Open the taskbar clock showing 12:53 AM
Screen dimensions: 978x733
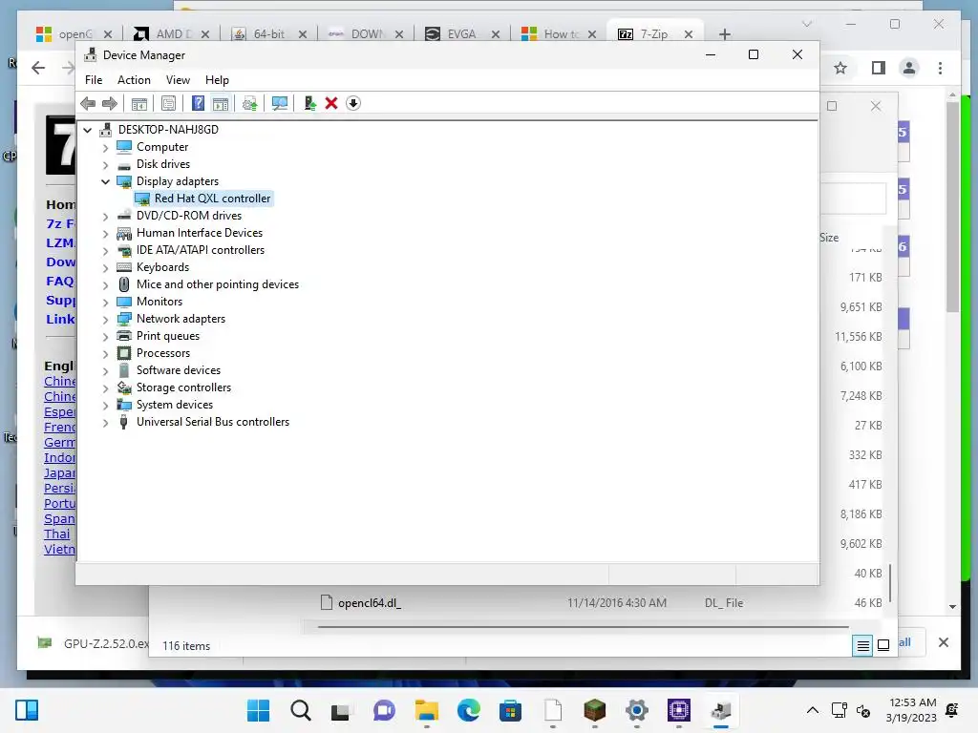click(911, 710)
